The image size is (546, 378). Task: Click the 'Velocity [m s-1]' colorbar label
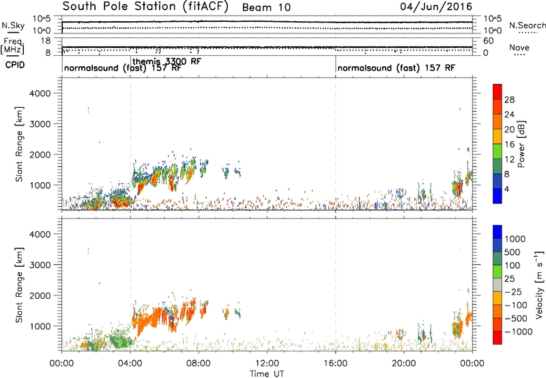coord(539,285)
